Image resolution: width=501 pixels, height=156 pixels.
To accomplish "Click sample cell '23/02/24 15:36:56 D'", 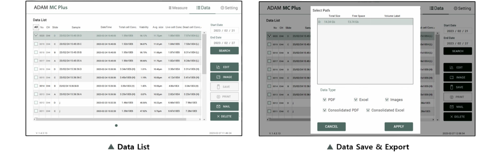I will coord(70,69).
